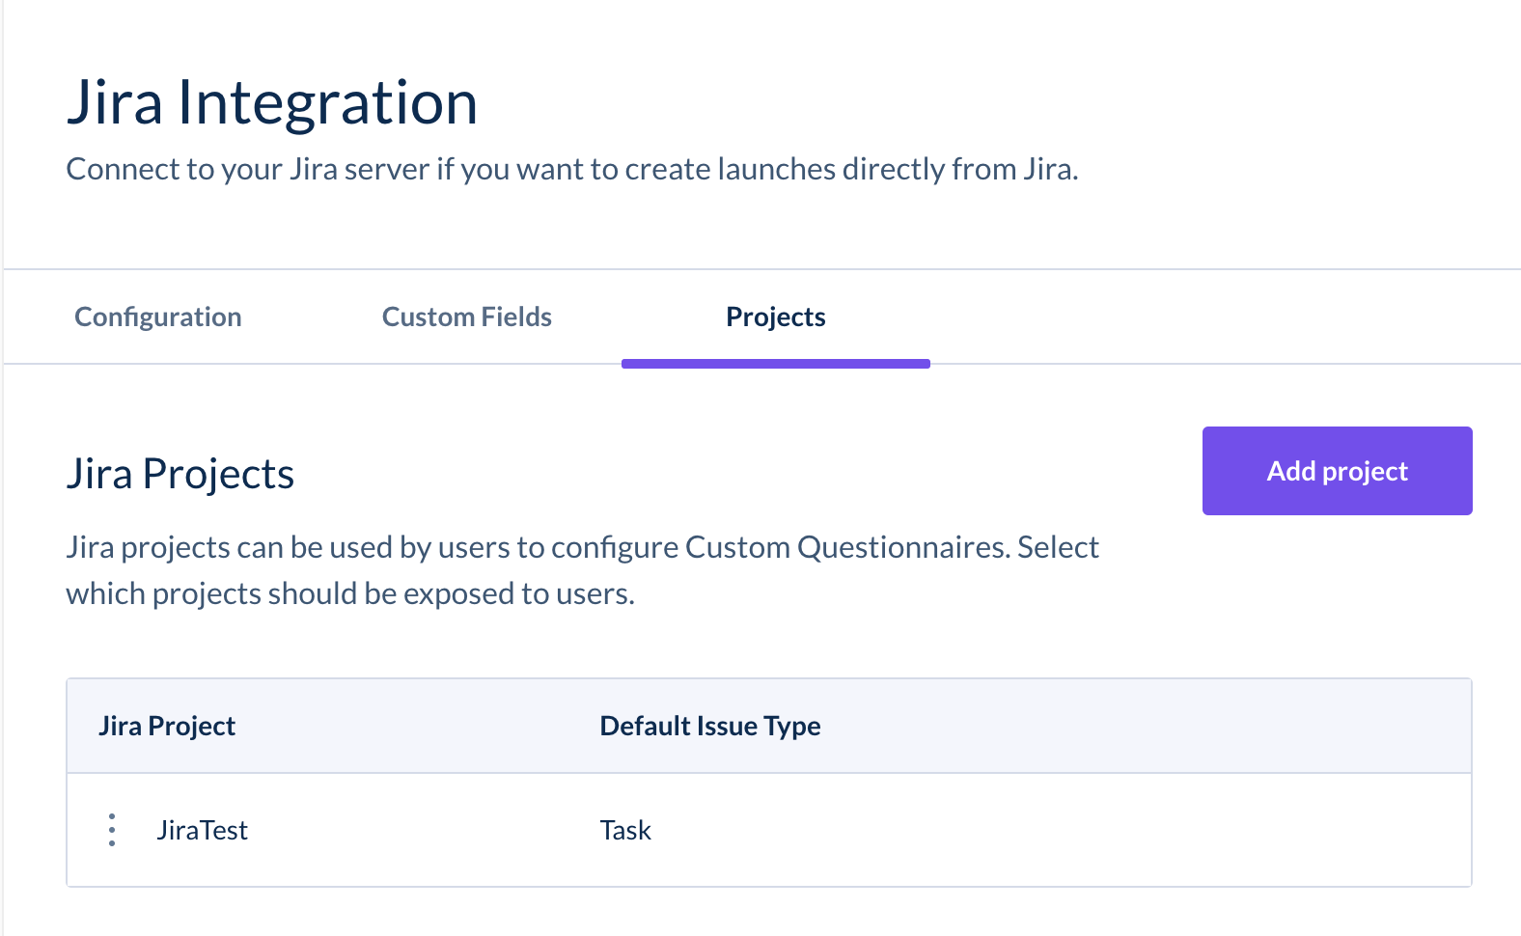The height and width of the screenshot is (936, 1521).
Task: Switch to the Configuration tab
Action: click(x=158, y=317)
